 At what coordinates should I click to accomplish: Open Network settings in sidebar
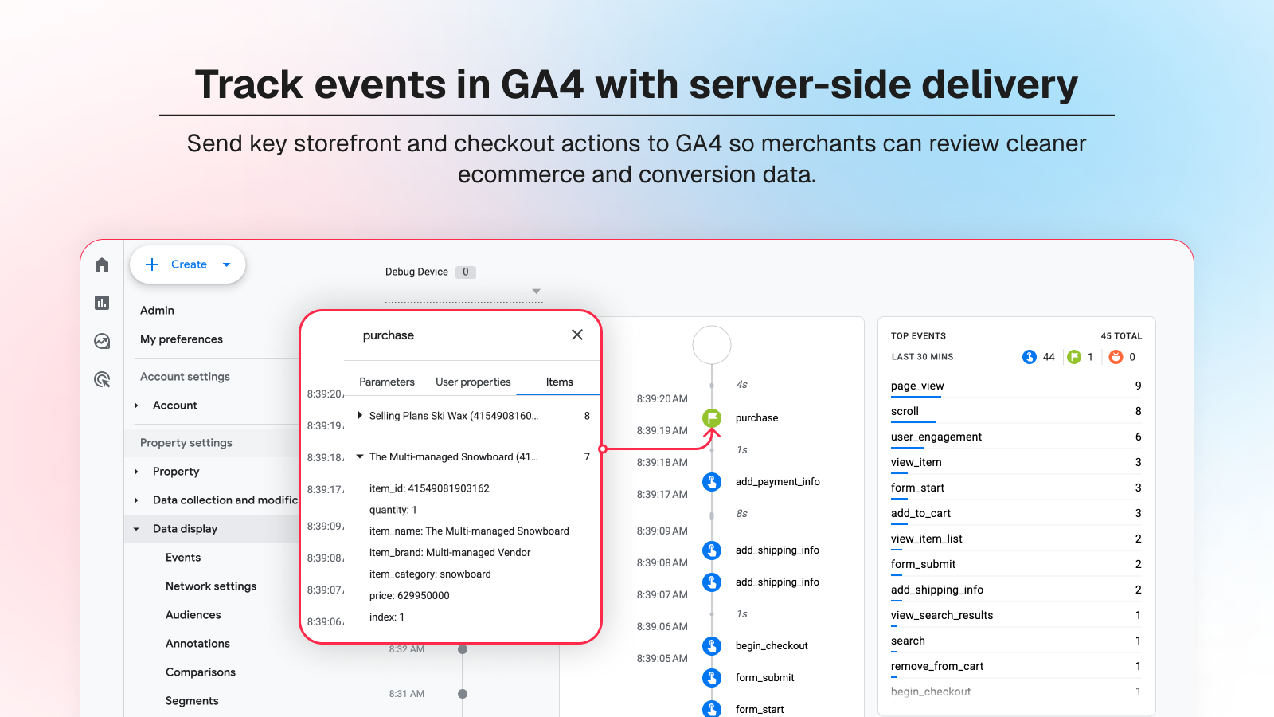click(x=211, y=586)
